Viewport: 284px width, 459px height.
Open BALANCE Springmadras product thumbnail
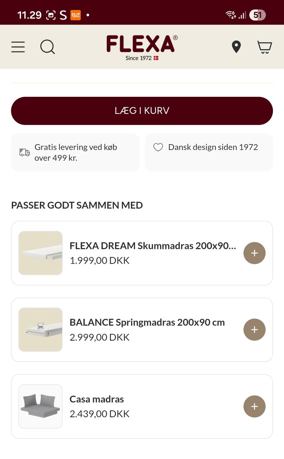click(41, 330)
